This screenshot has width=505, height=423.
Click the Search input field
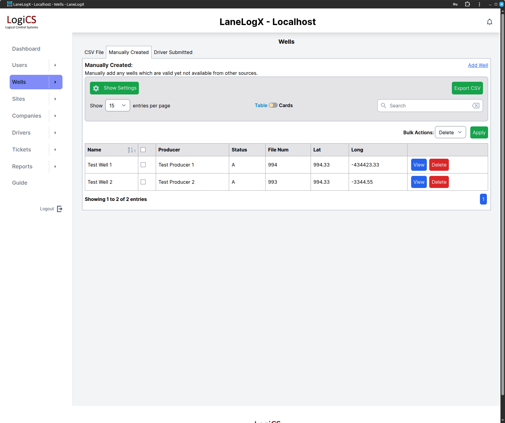click(430, 106)
